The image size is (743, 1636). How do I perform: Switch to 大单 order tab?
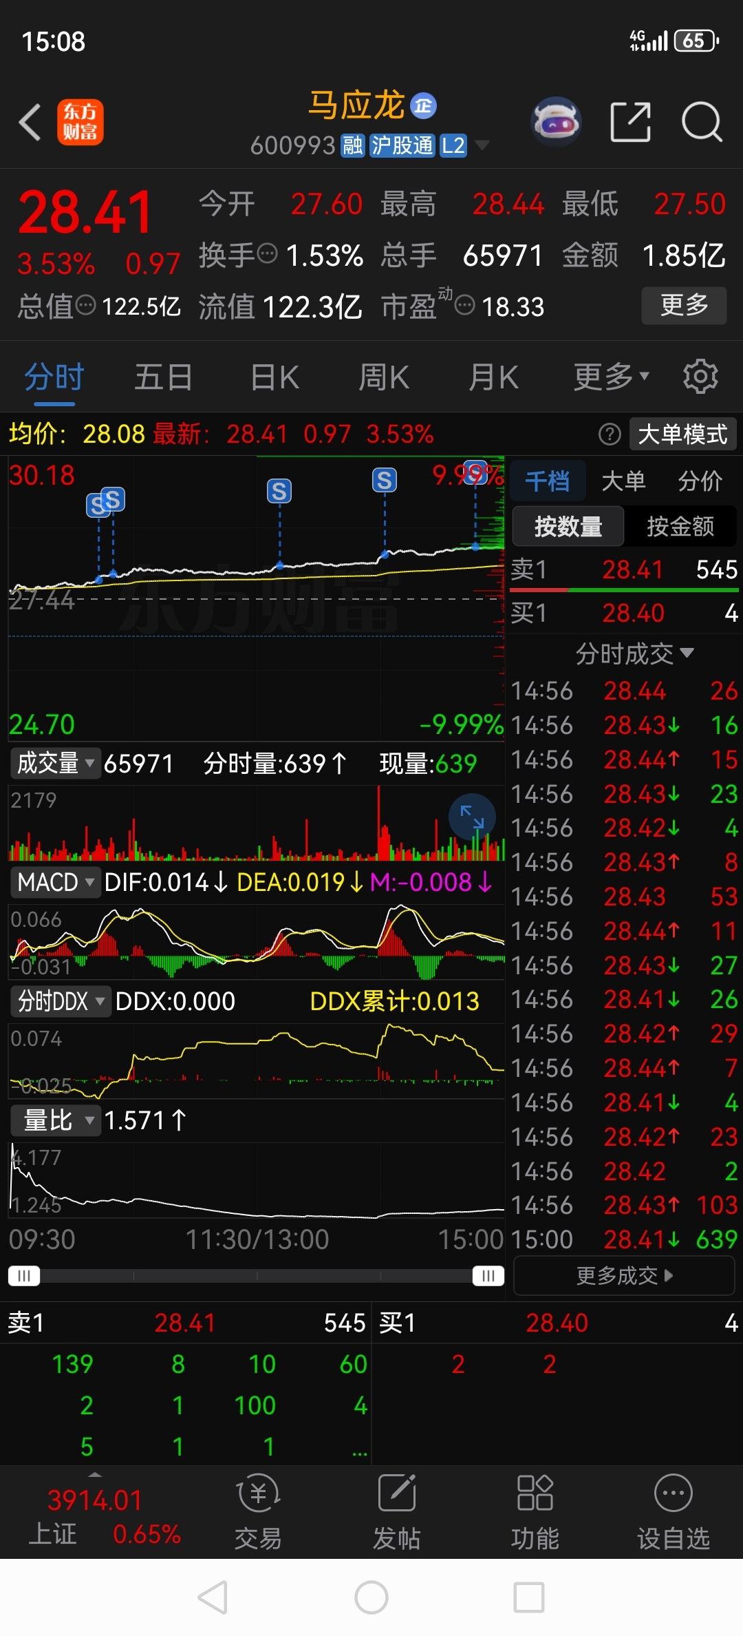point(623,481)
